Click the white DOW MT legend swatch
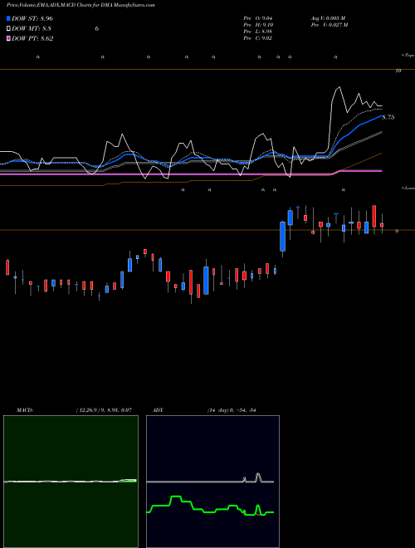This screenshot has width=415, height=548. (8, 29)
